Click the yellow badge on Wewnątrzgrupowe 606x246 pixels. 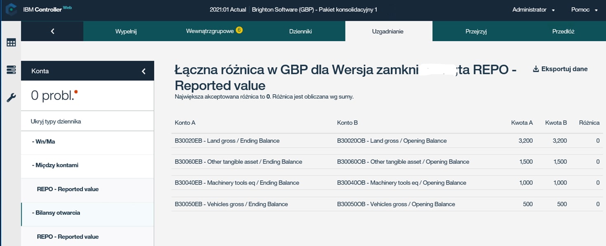[239, 30]
